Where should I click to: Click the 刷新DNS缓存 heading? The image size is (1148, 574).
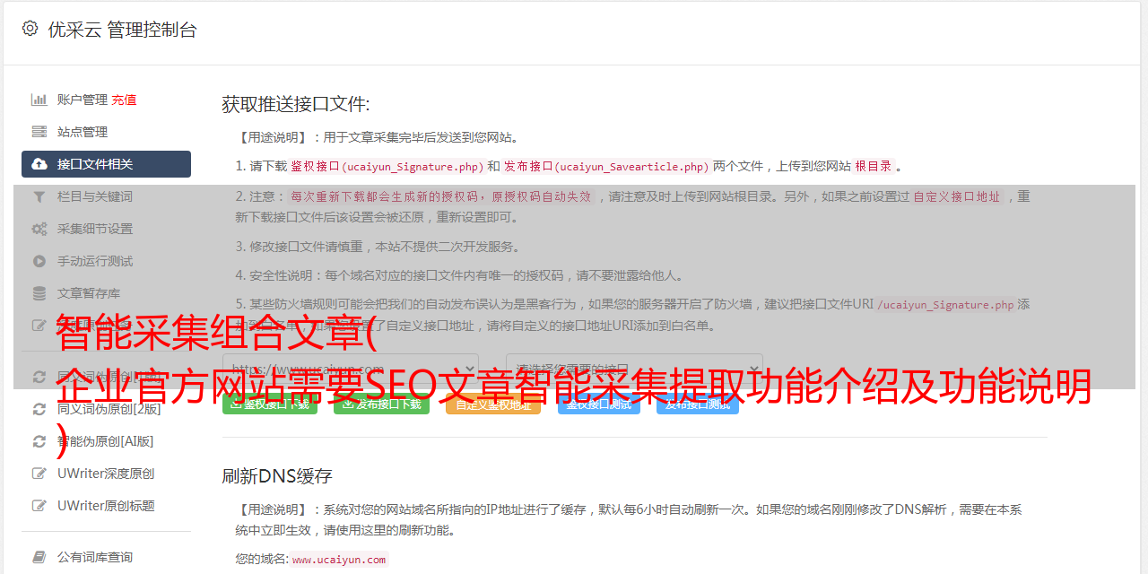pos(277,475)
